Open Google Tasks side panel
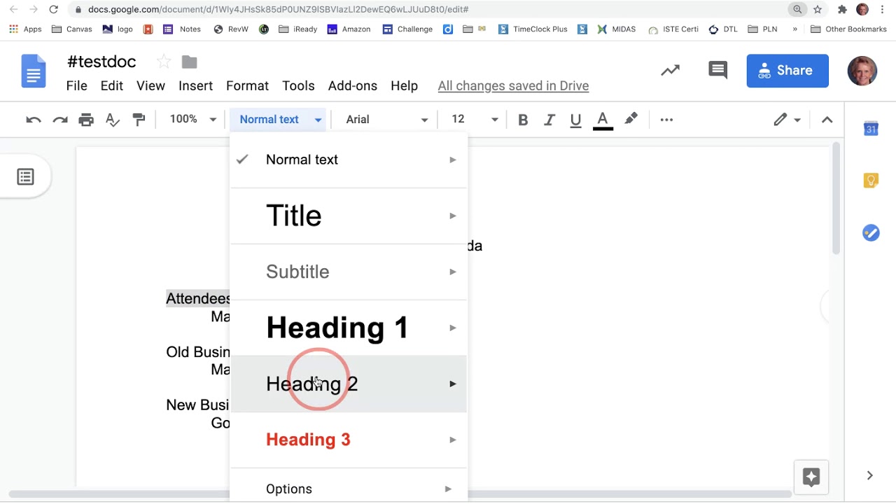896x504 pixels. click(871, 233)
